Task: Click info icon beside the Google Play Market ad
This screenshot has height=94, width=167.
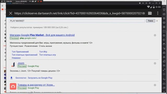Action: coord(155,35)
